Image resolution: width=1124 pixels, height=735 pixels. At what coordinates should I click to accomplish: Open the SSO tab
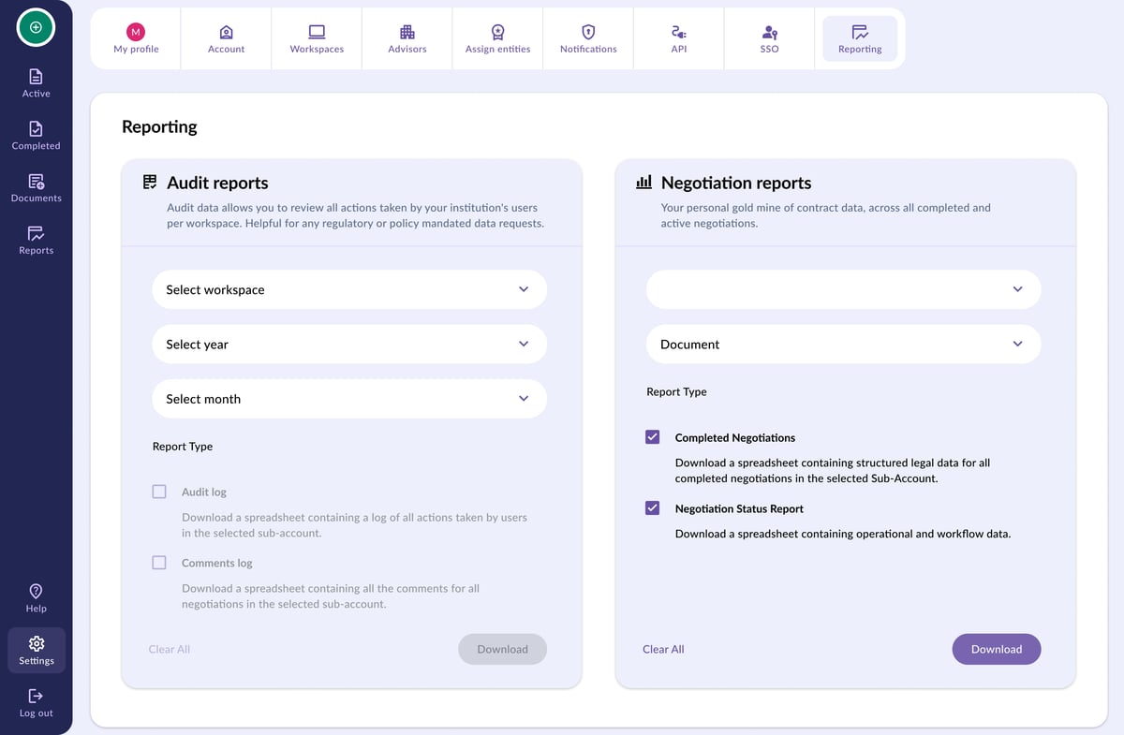[x=769, y=39]
